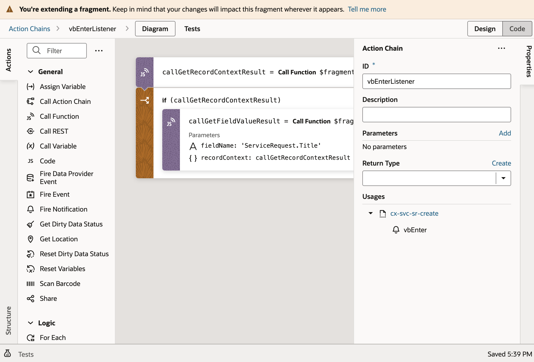Open the Tests panel in bottom bar
The height and width of the screenshot is (362, 534).
coord(26,354)
